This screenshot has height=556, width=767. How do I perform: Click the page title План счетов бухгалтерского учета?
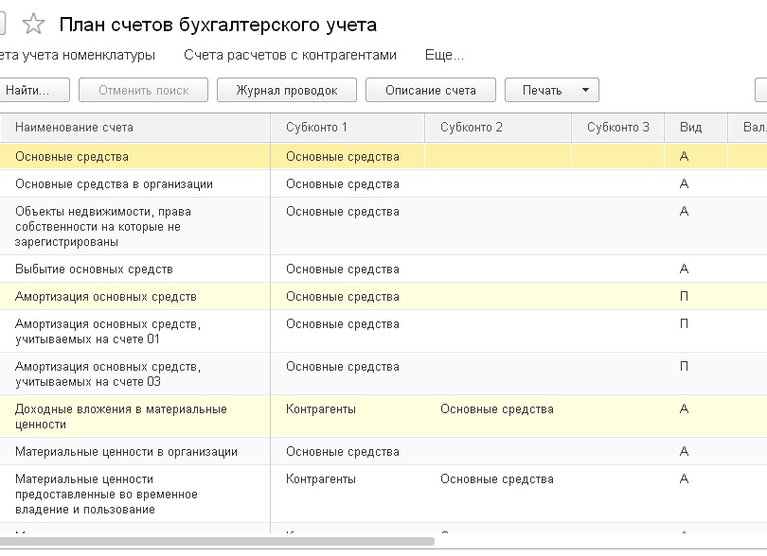coord(218,25)
